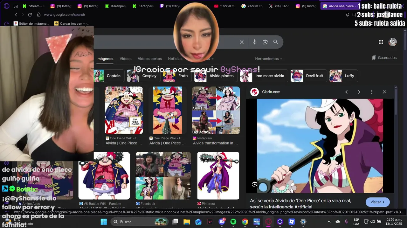
Task: Search inside image with Lens icon
Action: point(255,184)
